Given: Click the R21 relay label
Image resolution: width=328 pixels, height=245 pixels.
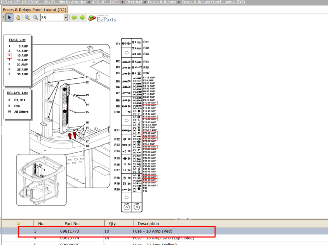Looking at the screenshot, I should (x=146, y=42).
